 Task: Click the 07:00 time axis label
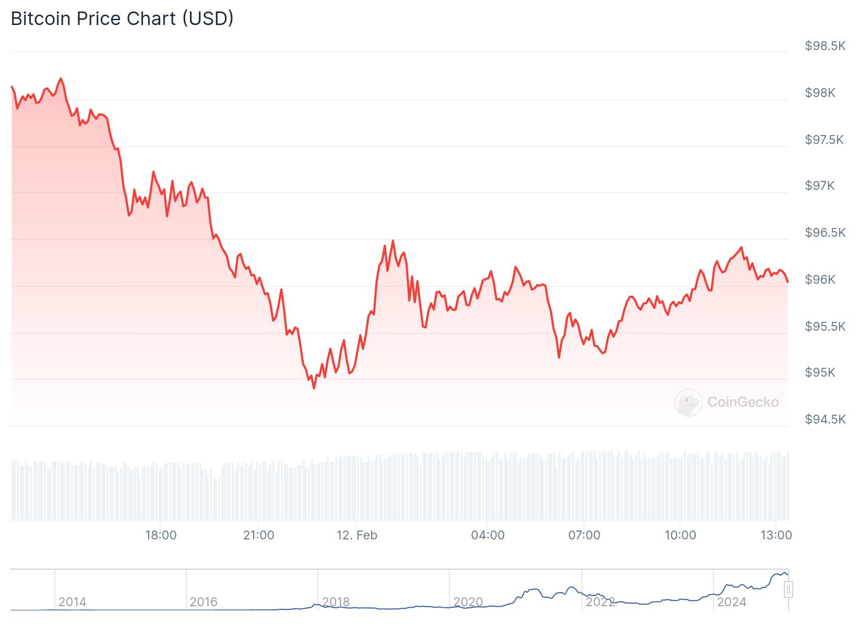[x=584, y=535]
